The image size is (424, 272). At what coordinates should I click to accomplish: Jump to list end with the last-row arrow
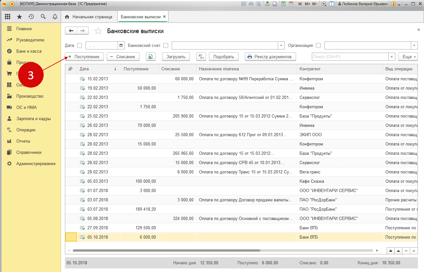tap(414, 251)
